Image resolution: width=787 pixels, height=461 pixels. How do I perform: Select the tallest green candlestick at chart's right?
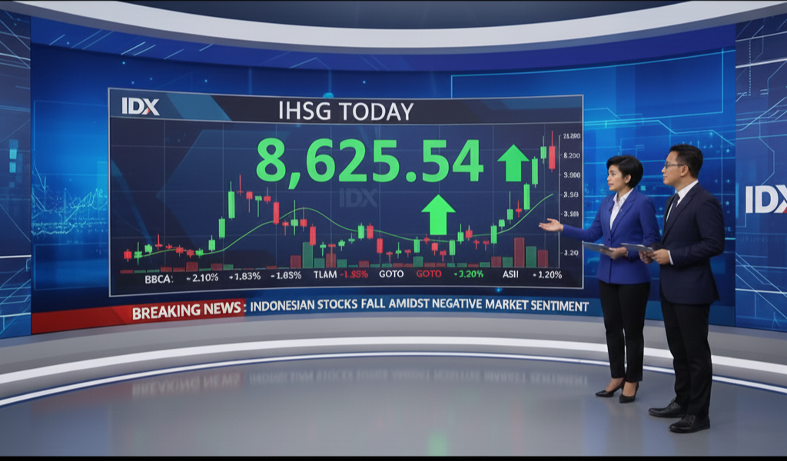[535, 171]
